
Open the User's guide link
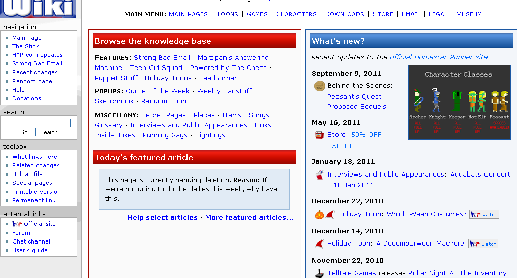tap(30, 250)
